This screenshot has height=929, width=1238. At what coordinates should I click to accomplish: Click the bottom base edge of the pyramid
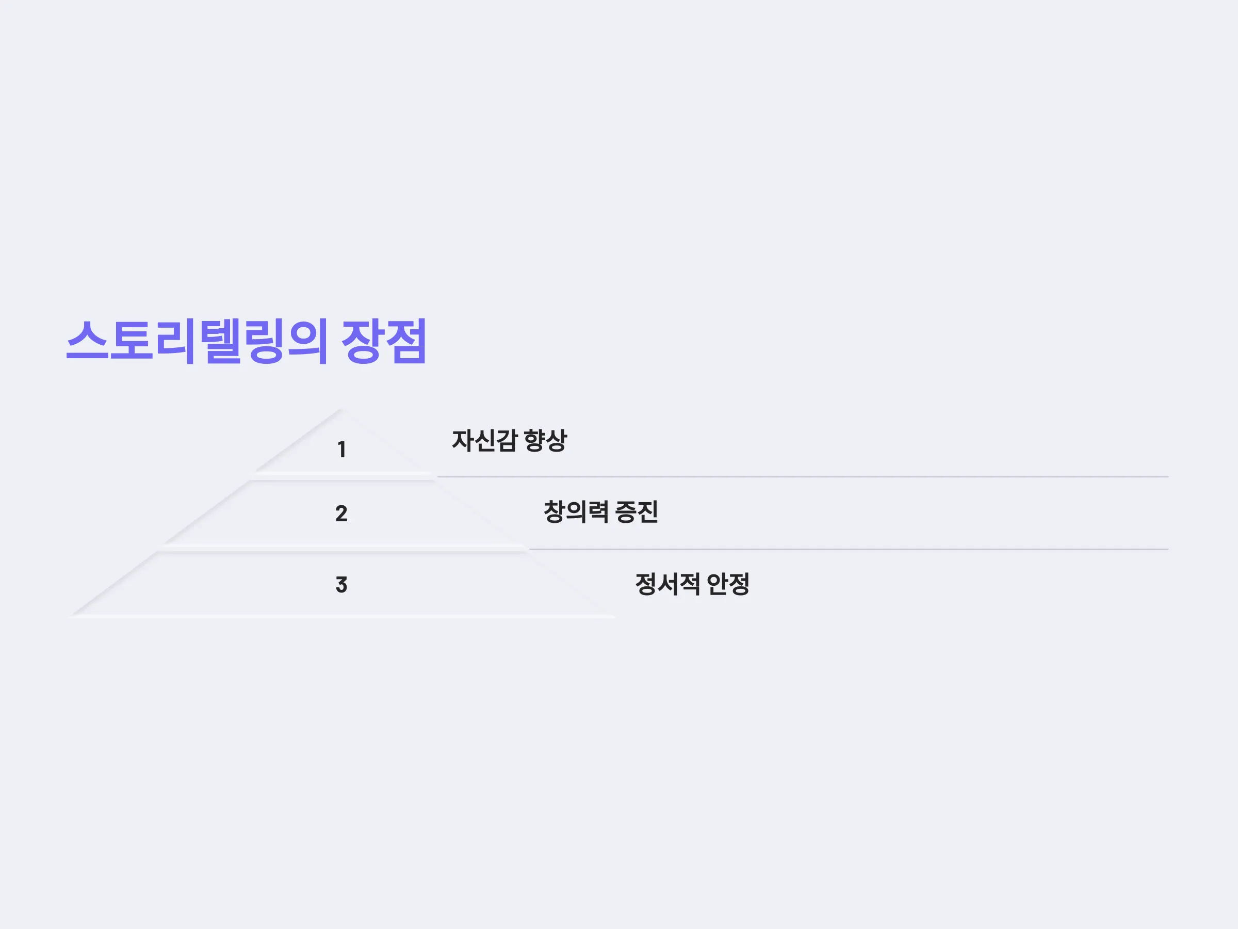click(x=342, y=616)
